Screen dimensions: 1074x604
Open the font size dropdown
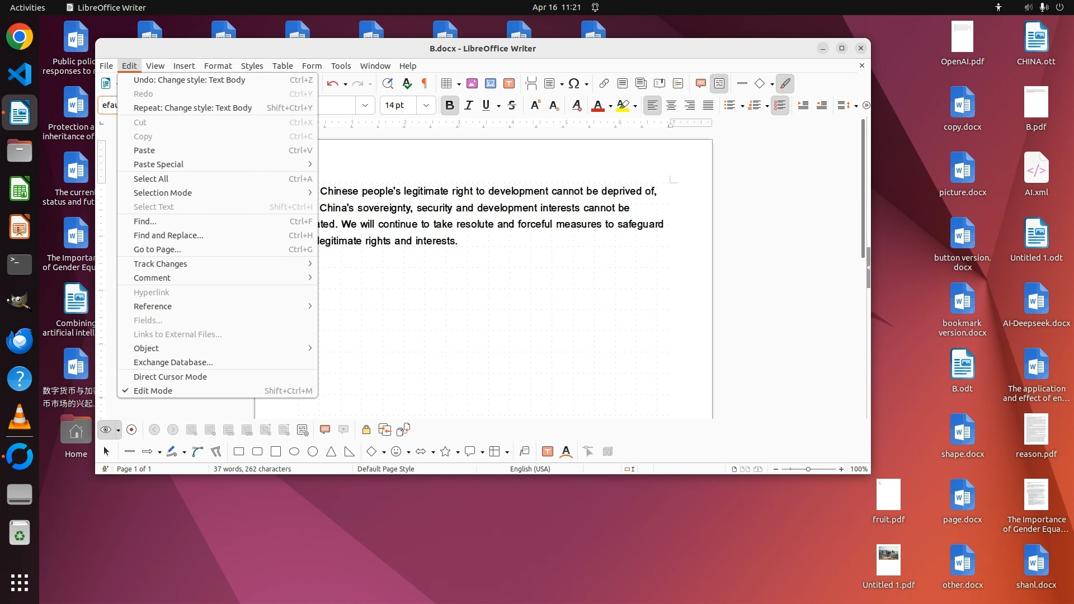coord(426,105)
